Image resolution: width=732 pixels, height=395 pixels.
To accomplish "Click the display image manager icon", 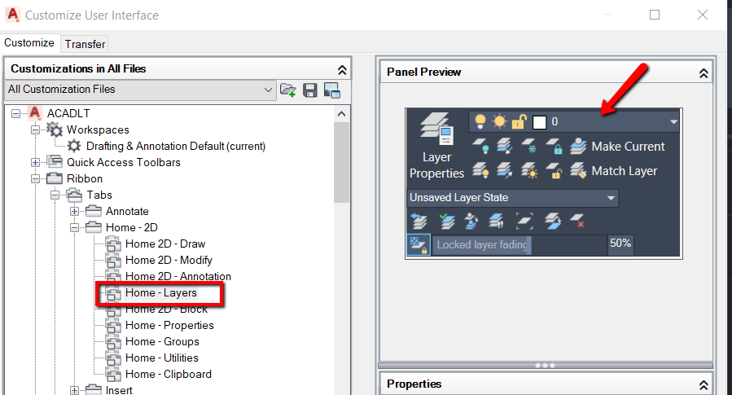I will pyautogui.click(x=332, y=90).
